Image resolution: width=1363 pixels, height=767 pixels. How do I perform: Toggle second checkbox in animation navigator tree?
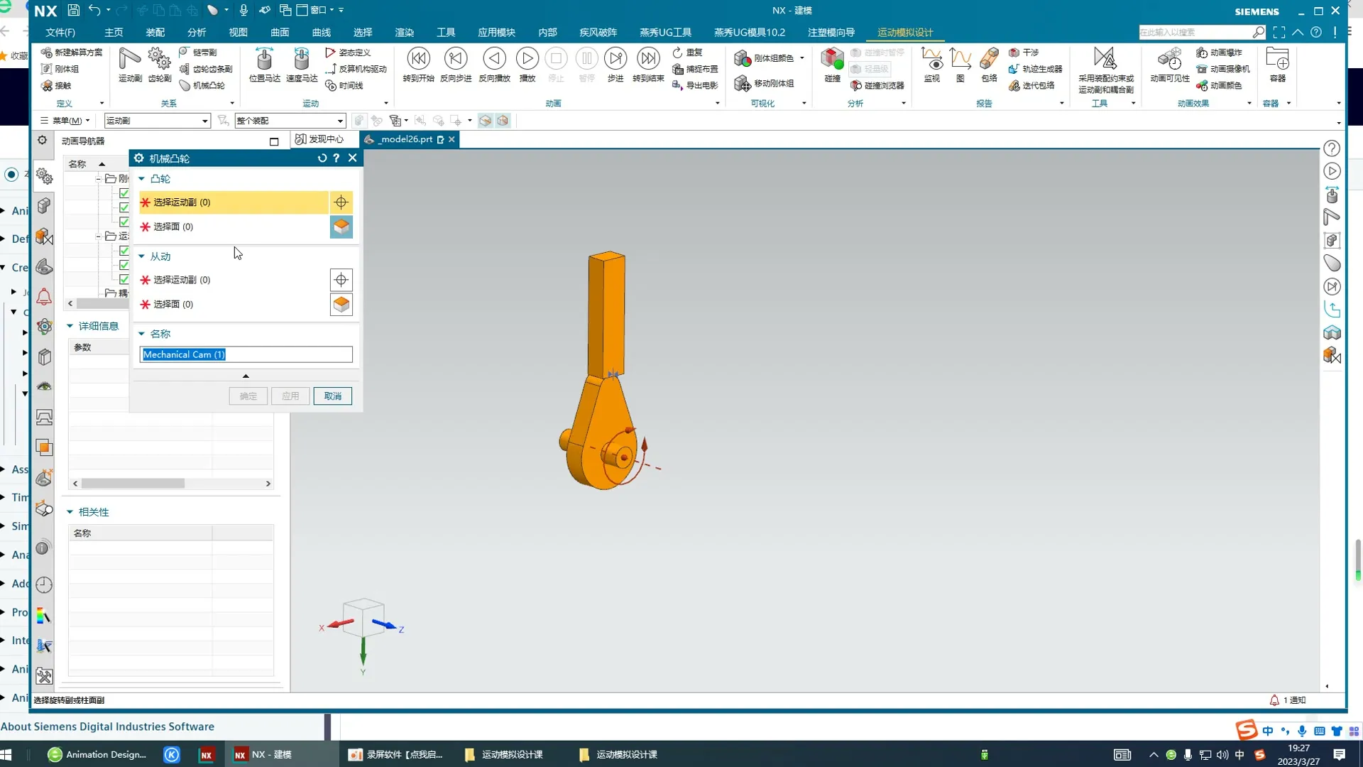[124, 207]
